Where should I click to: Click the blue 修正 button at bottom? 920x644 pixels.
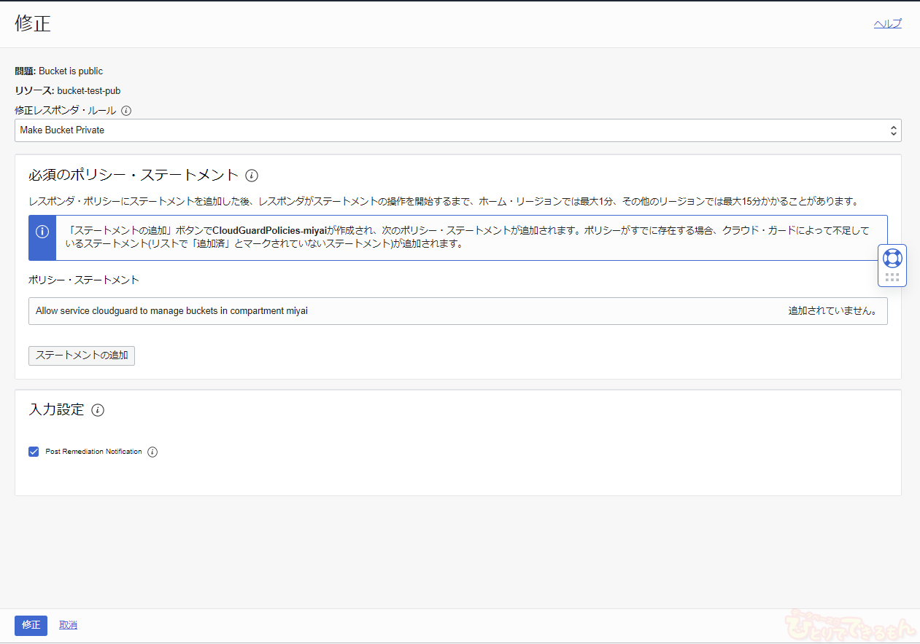[31, 625]
